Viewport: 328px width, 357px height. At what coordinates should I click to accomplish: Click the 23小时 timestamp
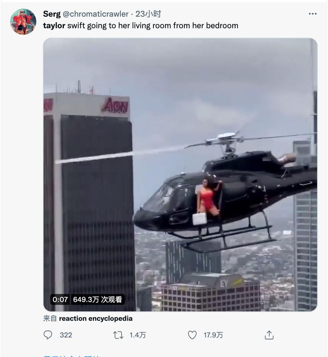click(148, 14)
